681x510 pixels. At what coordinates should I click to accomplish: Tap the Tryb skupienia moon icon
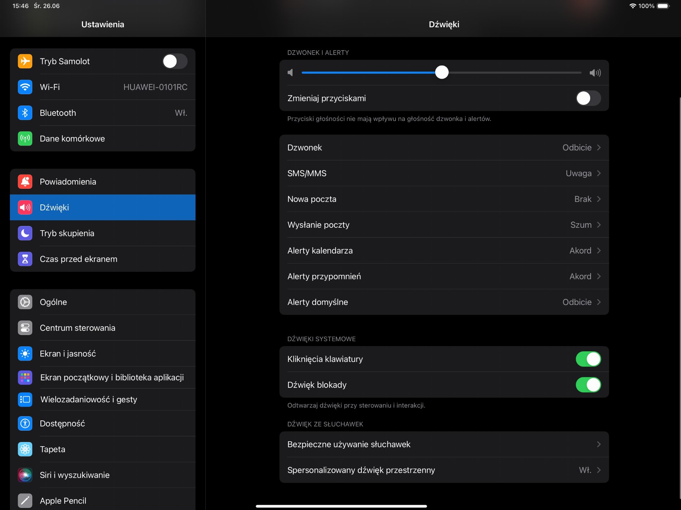(x=25, y=233)
